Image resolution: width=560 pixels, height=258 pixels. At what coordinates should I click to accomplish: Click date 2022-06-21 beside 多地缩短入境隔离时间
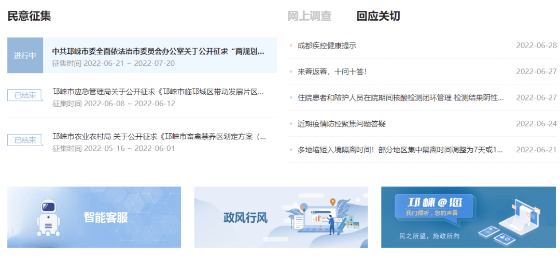point(537,150)
